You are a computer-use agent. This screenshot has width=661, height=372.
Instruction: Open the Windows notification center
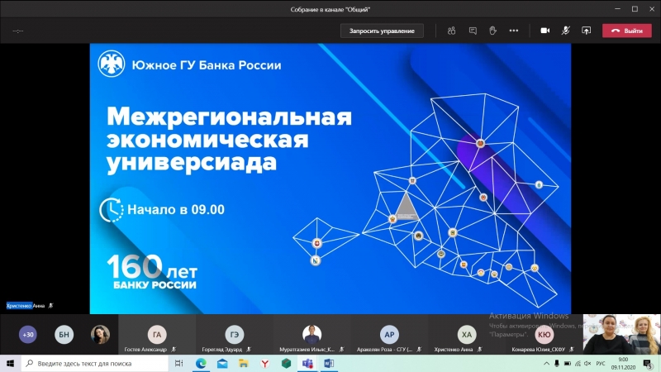(x=649, y=364)
